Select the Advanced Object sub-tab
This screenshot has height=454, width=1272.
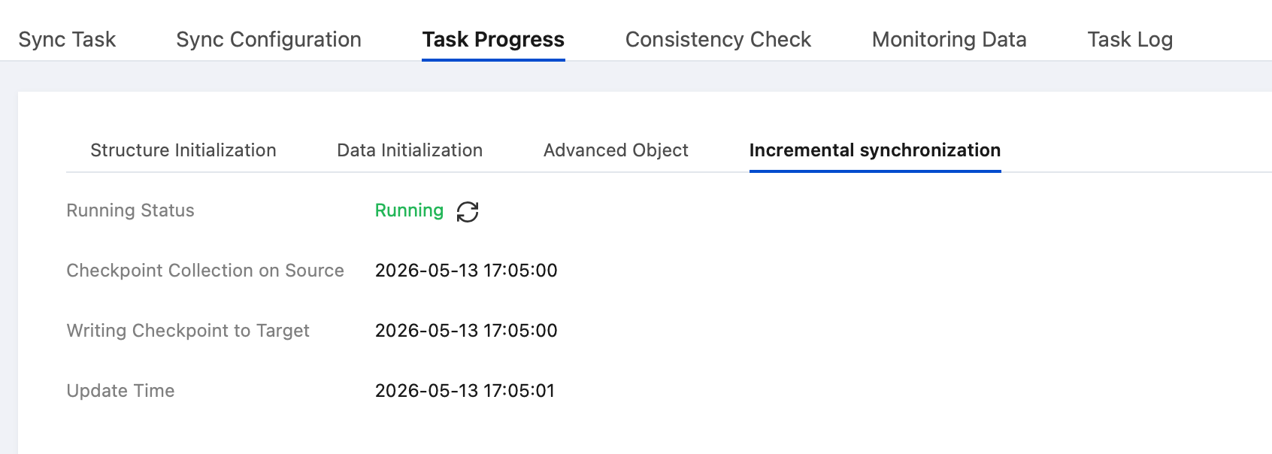tap(616, 150)
